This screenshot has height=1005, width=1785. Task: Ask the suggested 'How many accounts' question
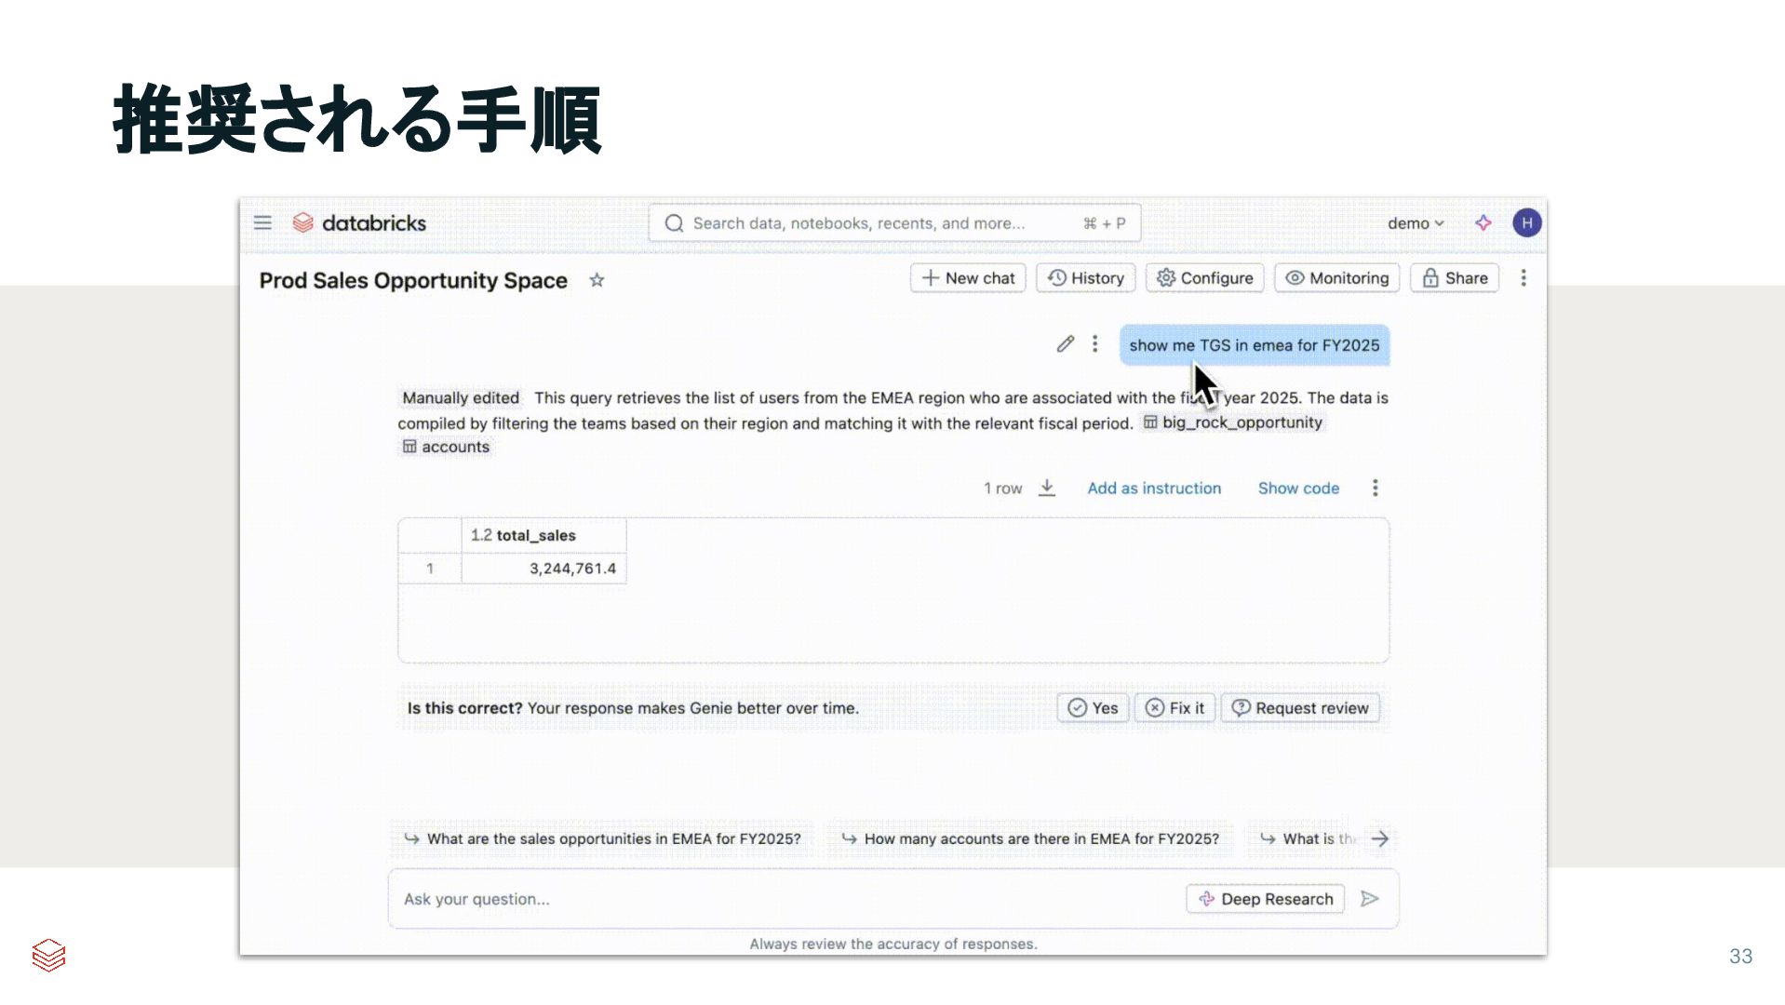pos(1030,838)
